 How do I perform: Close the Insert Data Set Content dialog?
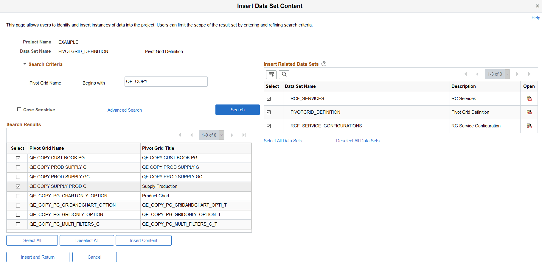point(537,6)
